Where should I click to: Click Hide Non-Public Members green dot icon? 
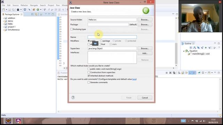click(206, 48)
